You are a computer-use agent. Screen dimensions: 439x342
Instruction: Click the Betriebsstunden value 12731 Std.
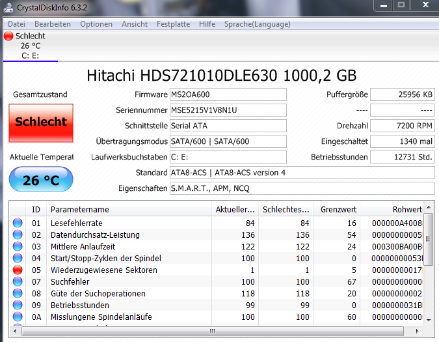(403, 157)
